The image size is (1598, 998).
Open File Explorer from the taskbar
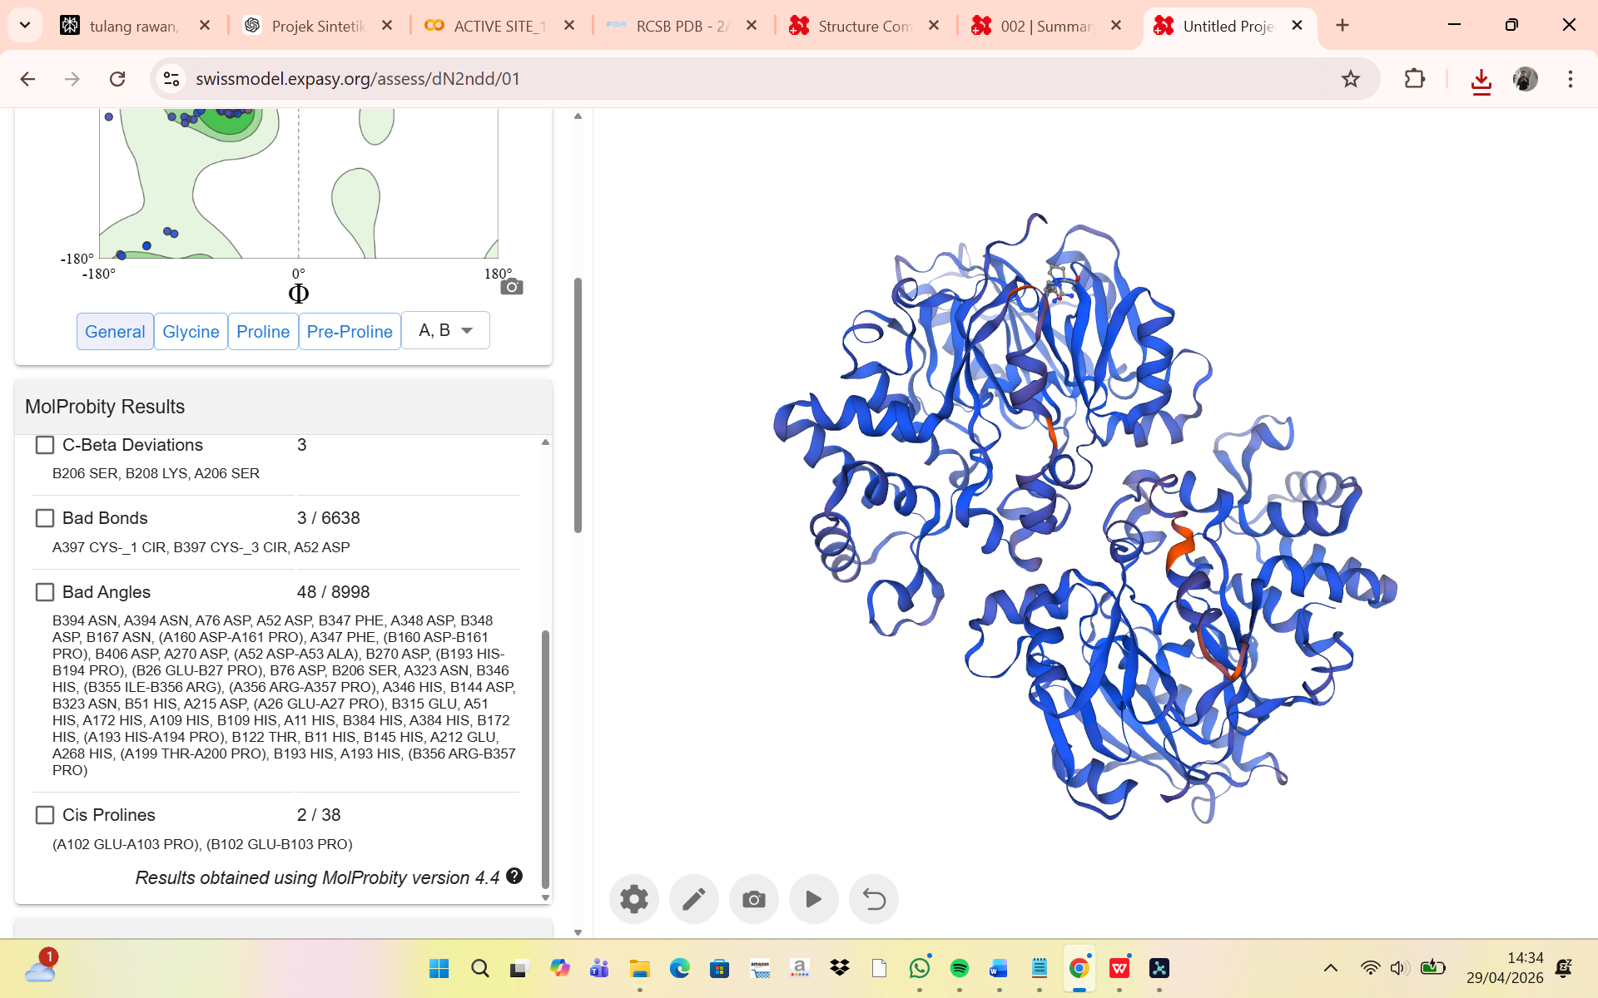click(639, 968)
